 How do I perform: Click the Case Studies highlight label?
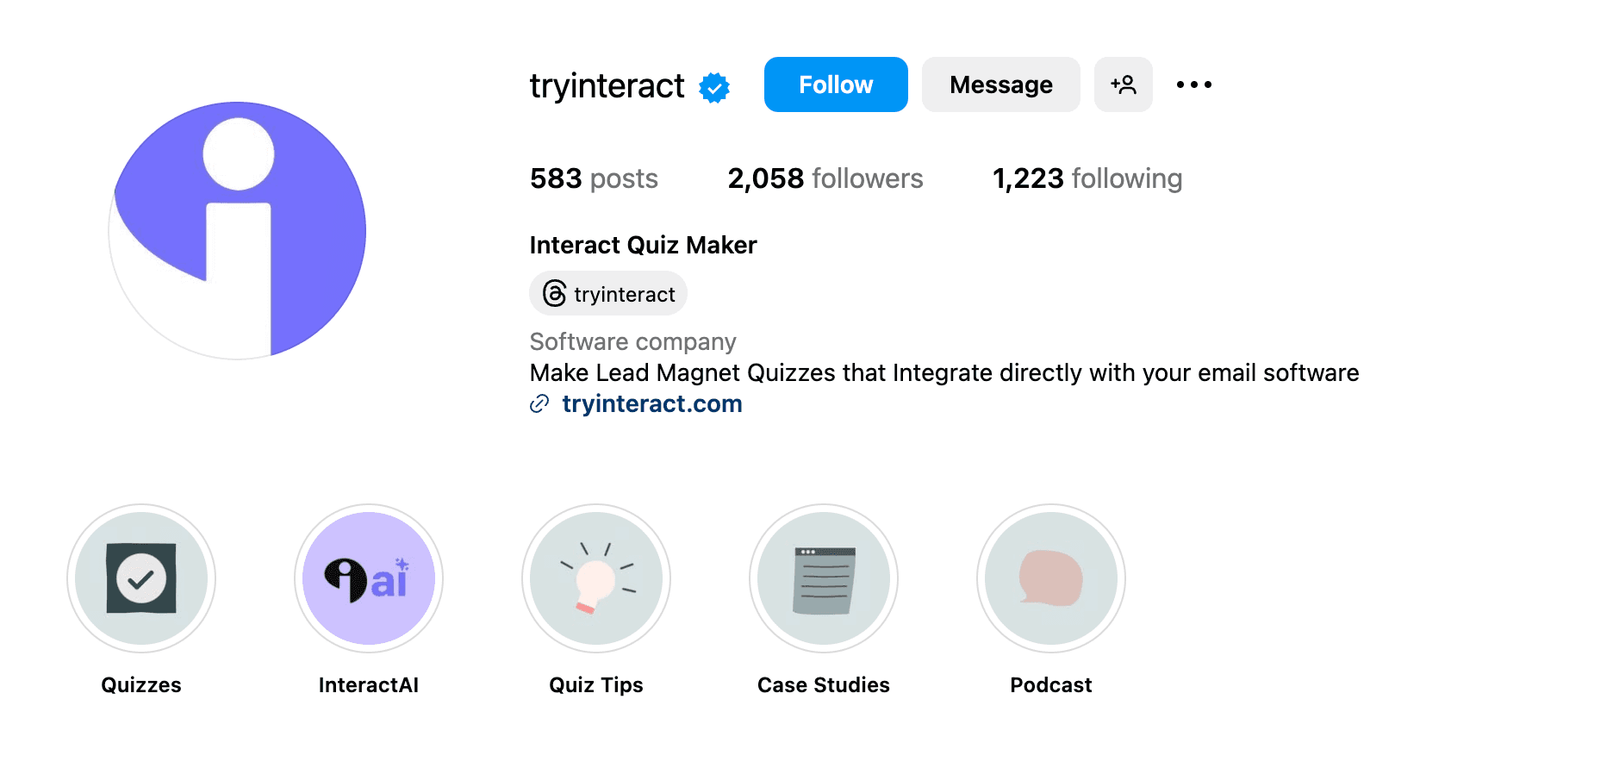coord(824,685)
